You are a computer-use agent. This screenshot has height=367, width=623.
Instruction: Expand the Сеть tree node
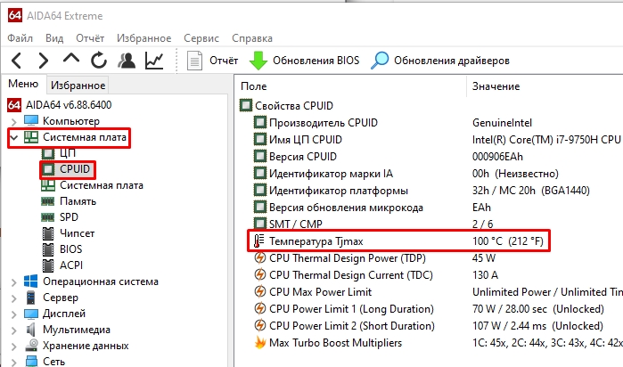[14, 362]
